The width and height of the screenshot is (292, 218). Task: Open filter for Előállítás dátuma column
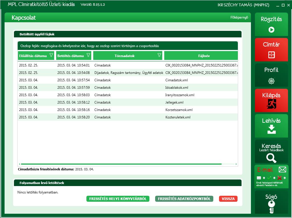click(51, 55)
